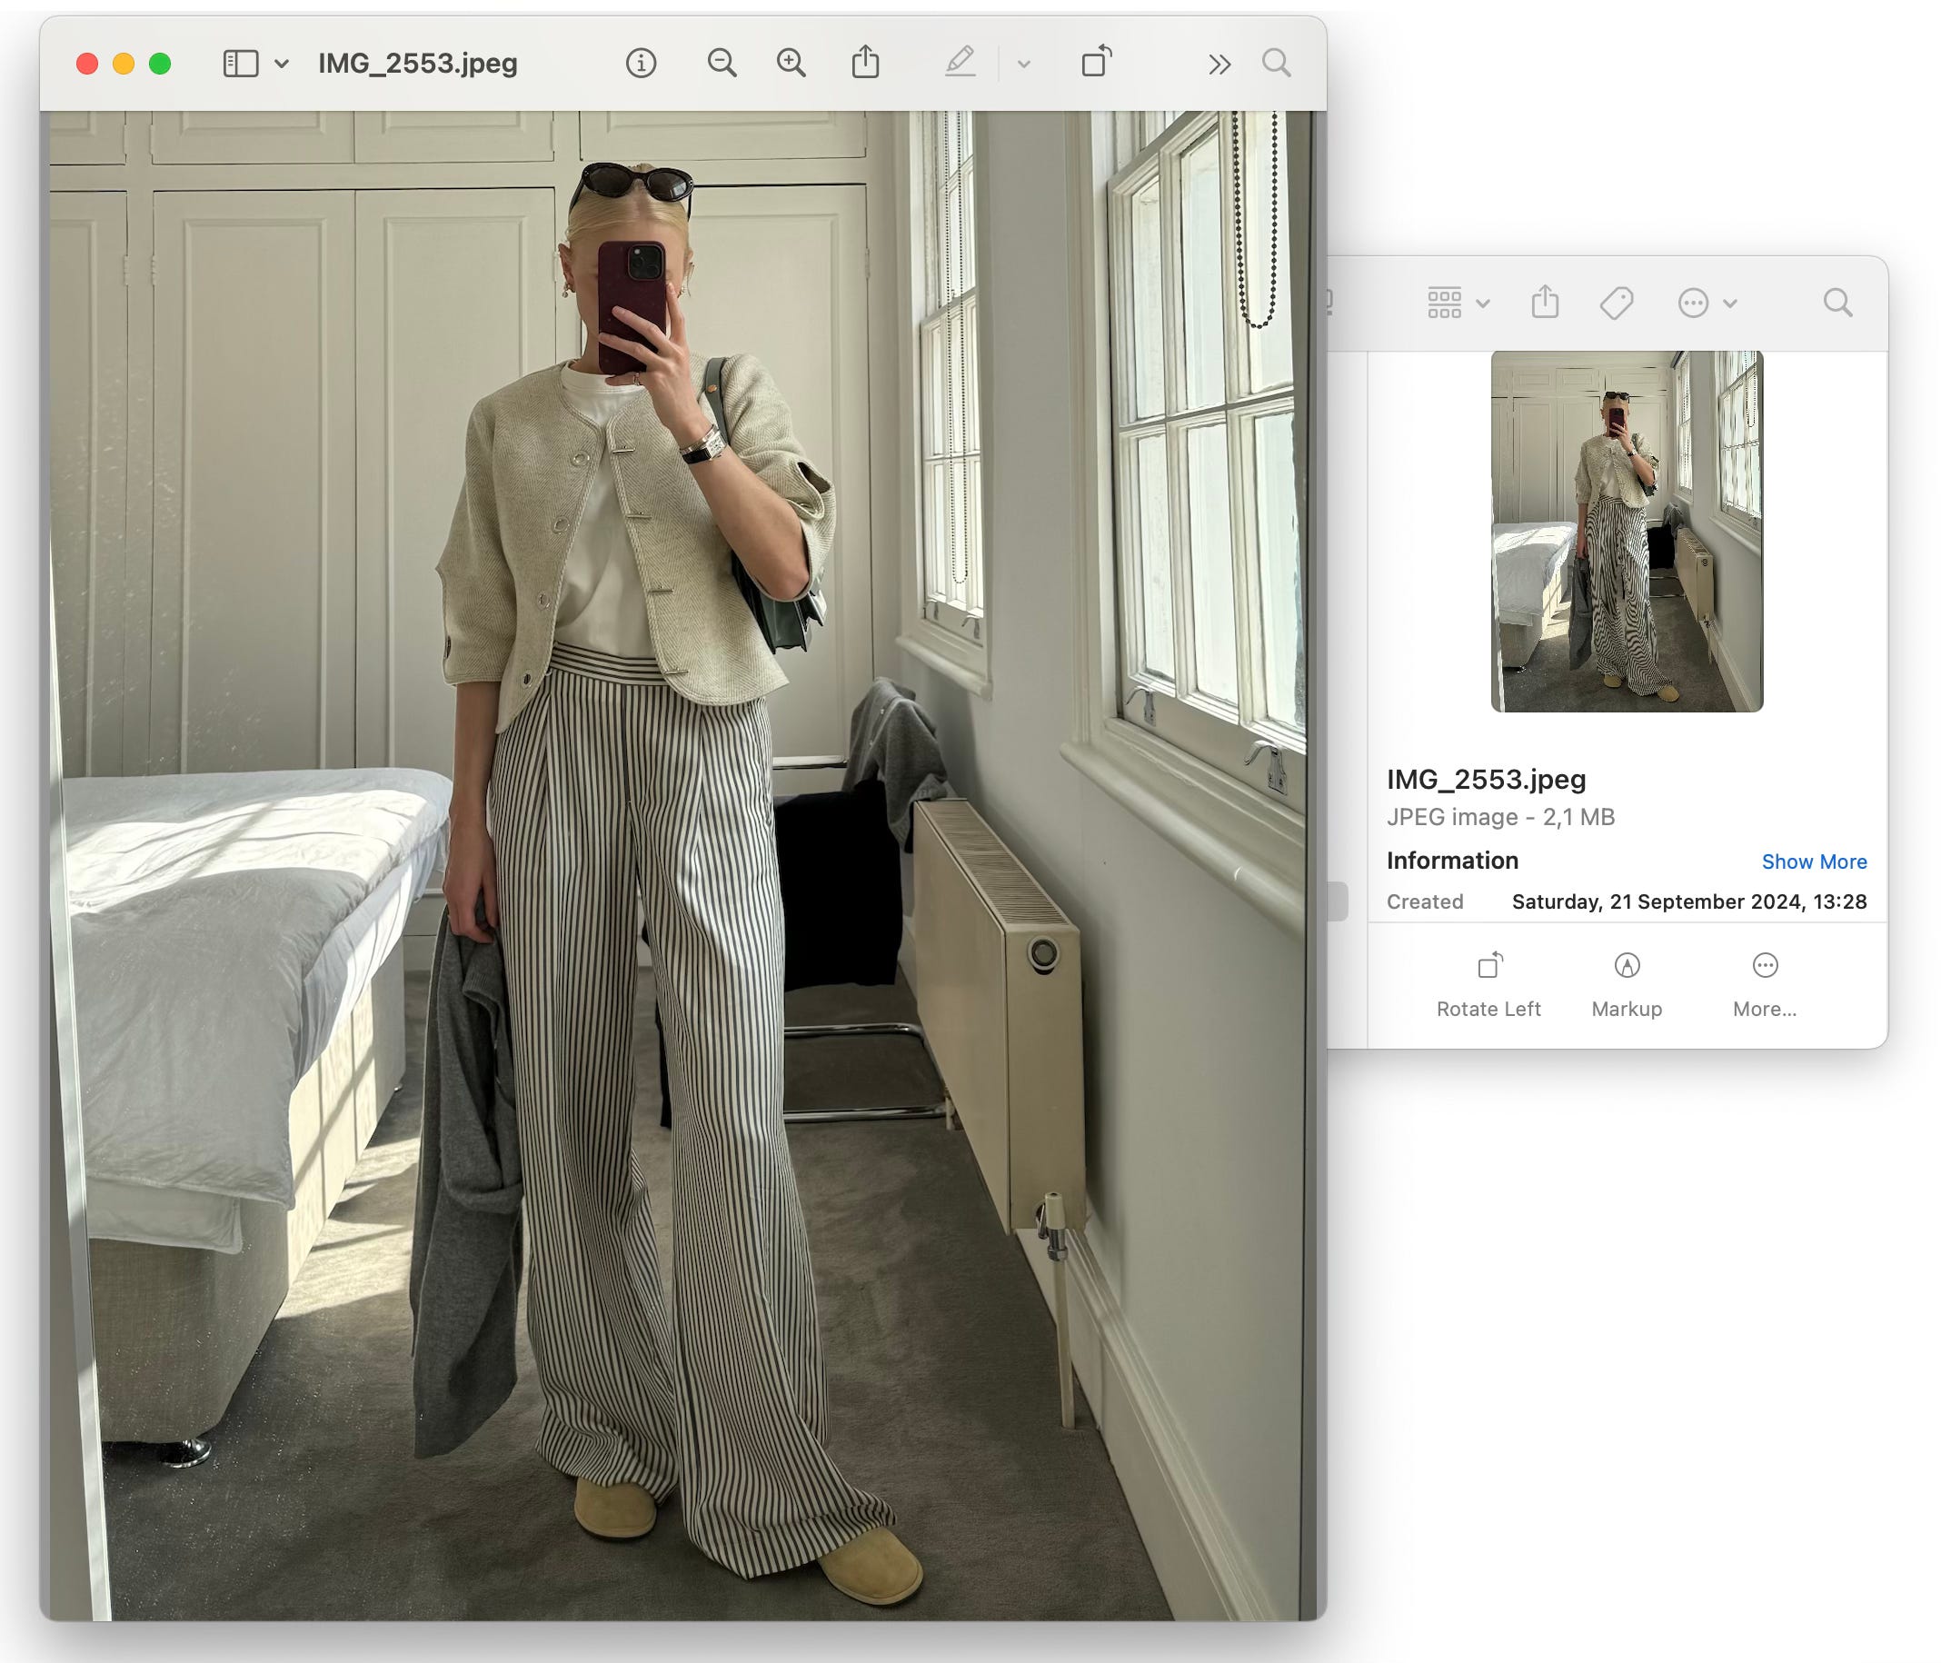Open the Finder tags icon
Viewport: 1941px width, 1663px height.
(x=1617, y=303)
